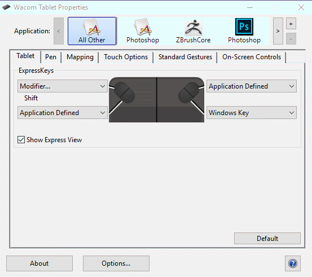The width and height of the screenshot is (312, 277).
Task: Add an application with the + button
Action: pos(291,24)
